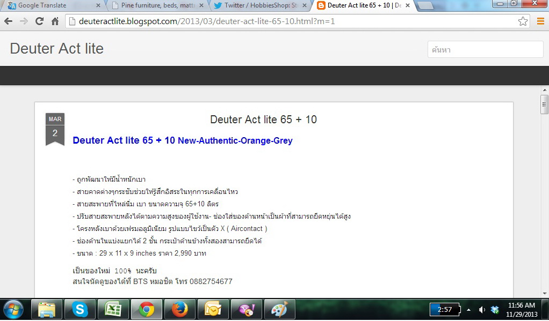Click the line containing 100%
This screenshot has height=321, width=549.
coord(114,271)
